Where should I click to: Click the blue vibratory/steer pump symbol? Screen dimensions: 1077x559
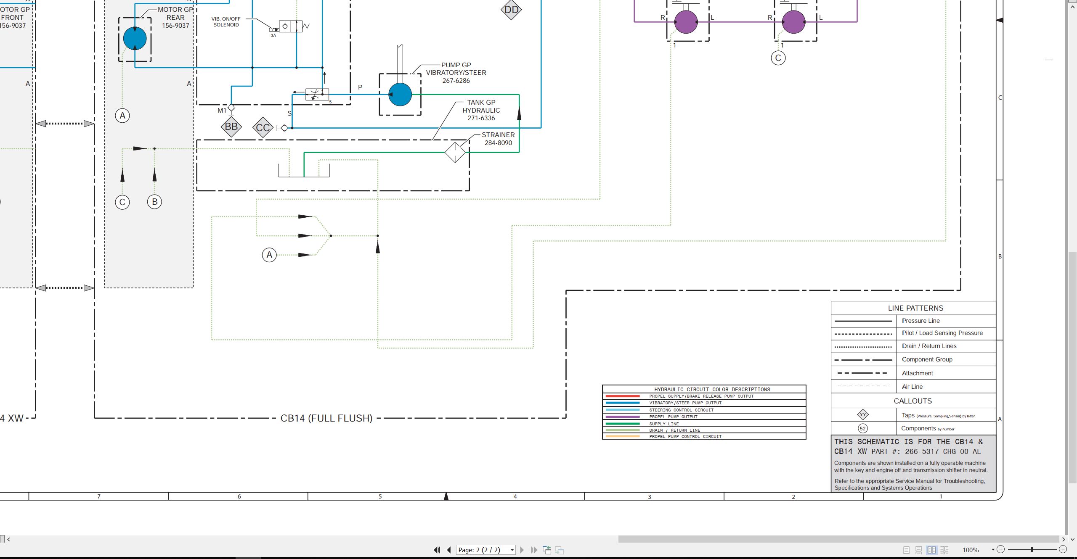click(400, 95)
